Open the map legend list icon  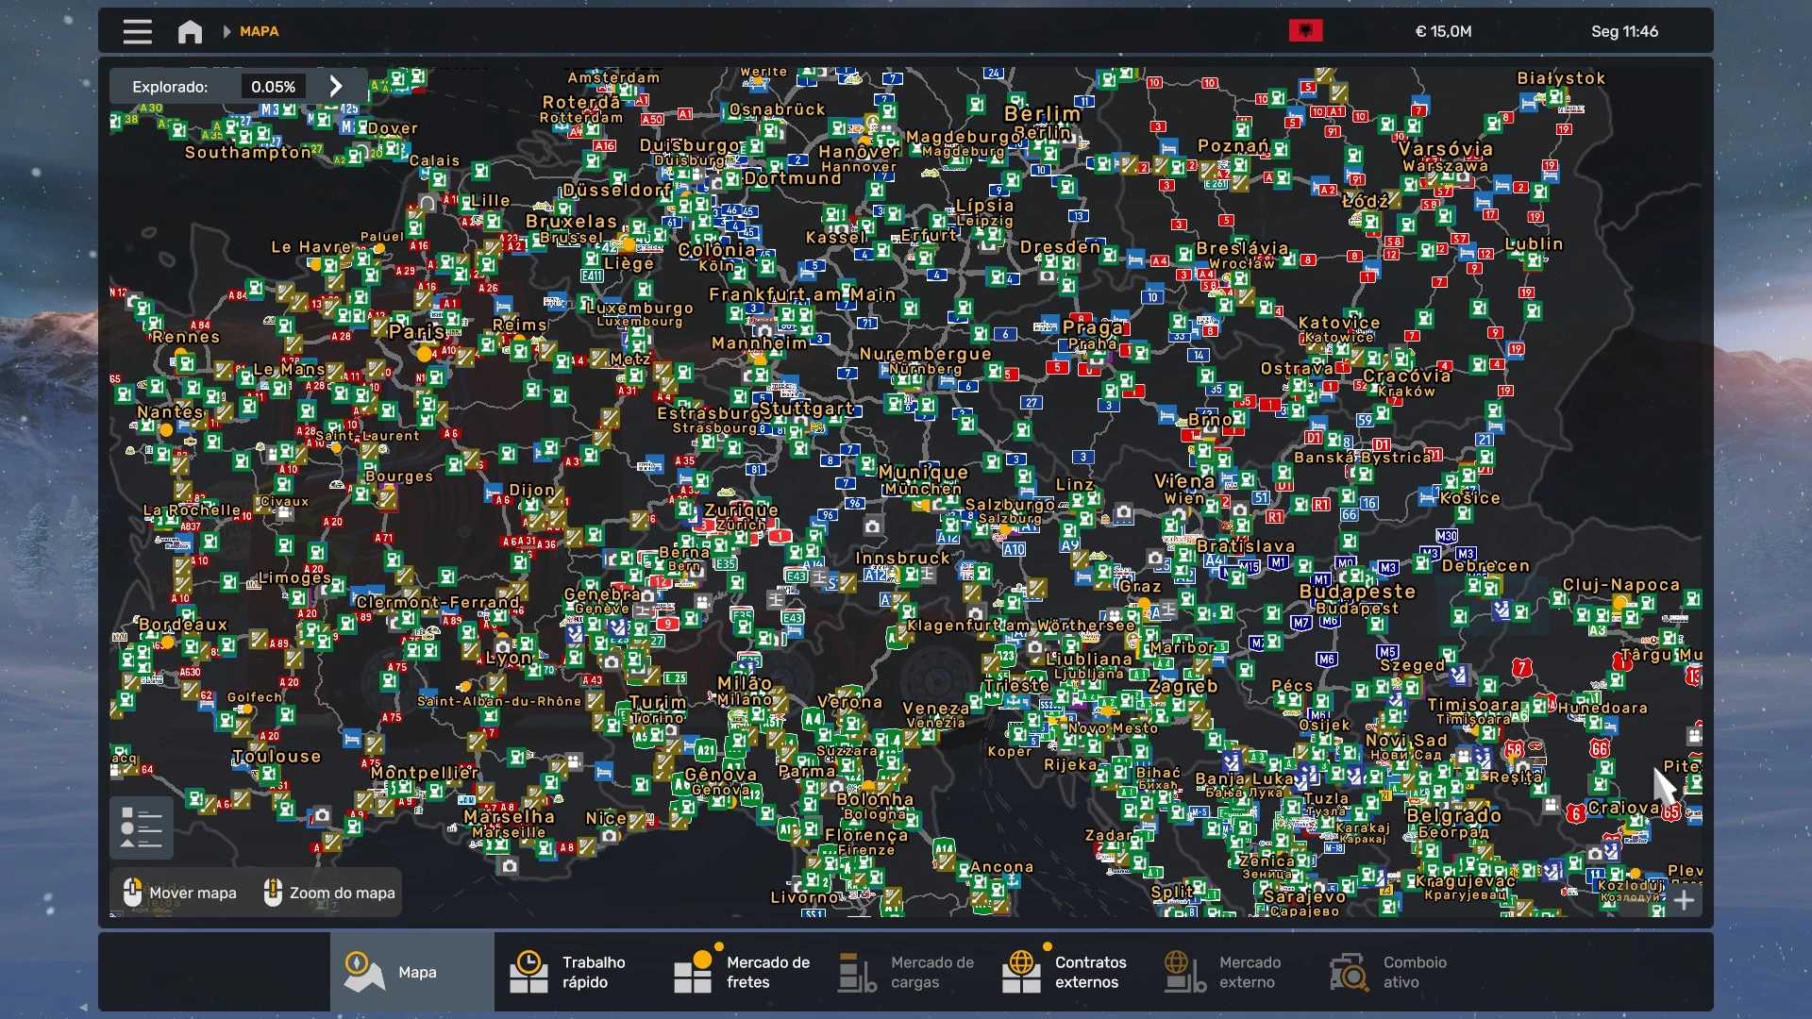[x=142, y=827]
